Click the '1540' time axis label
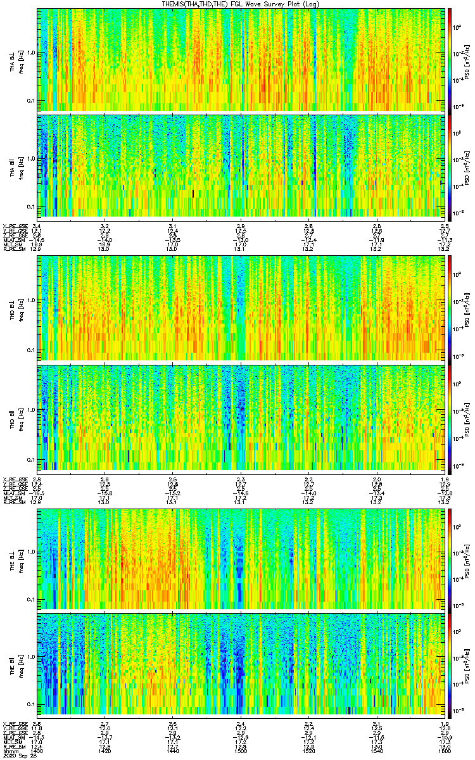The image size is (475, 760). pos(376,750)
